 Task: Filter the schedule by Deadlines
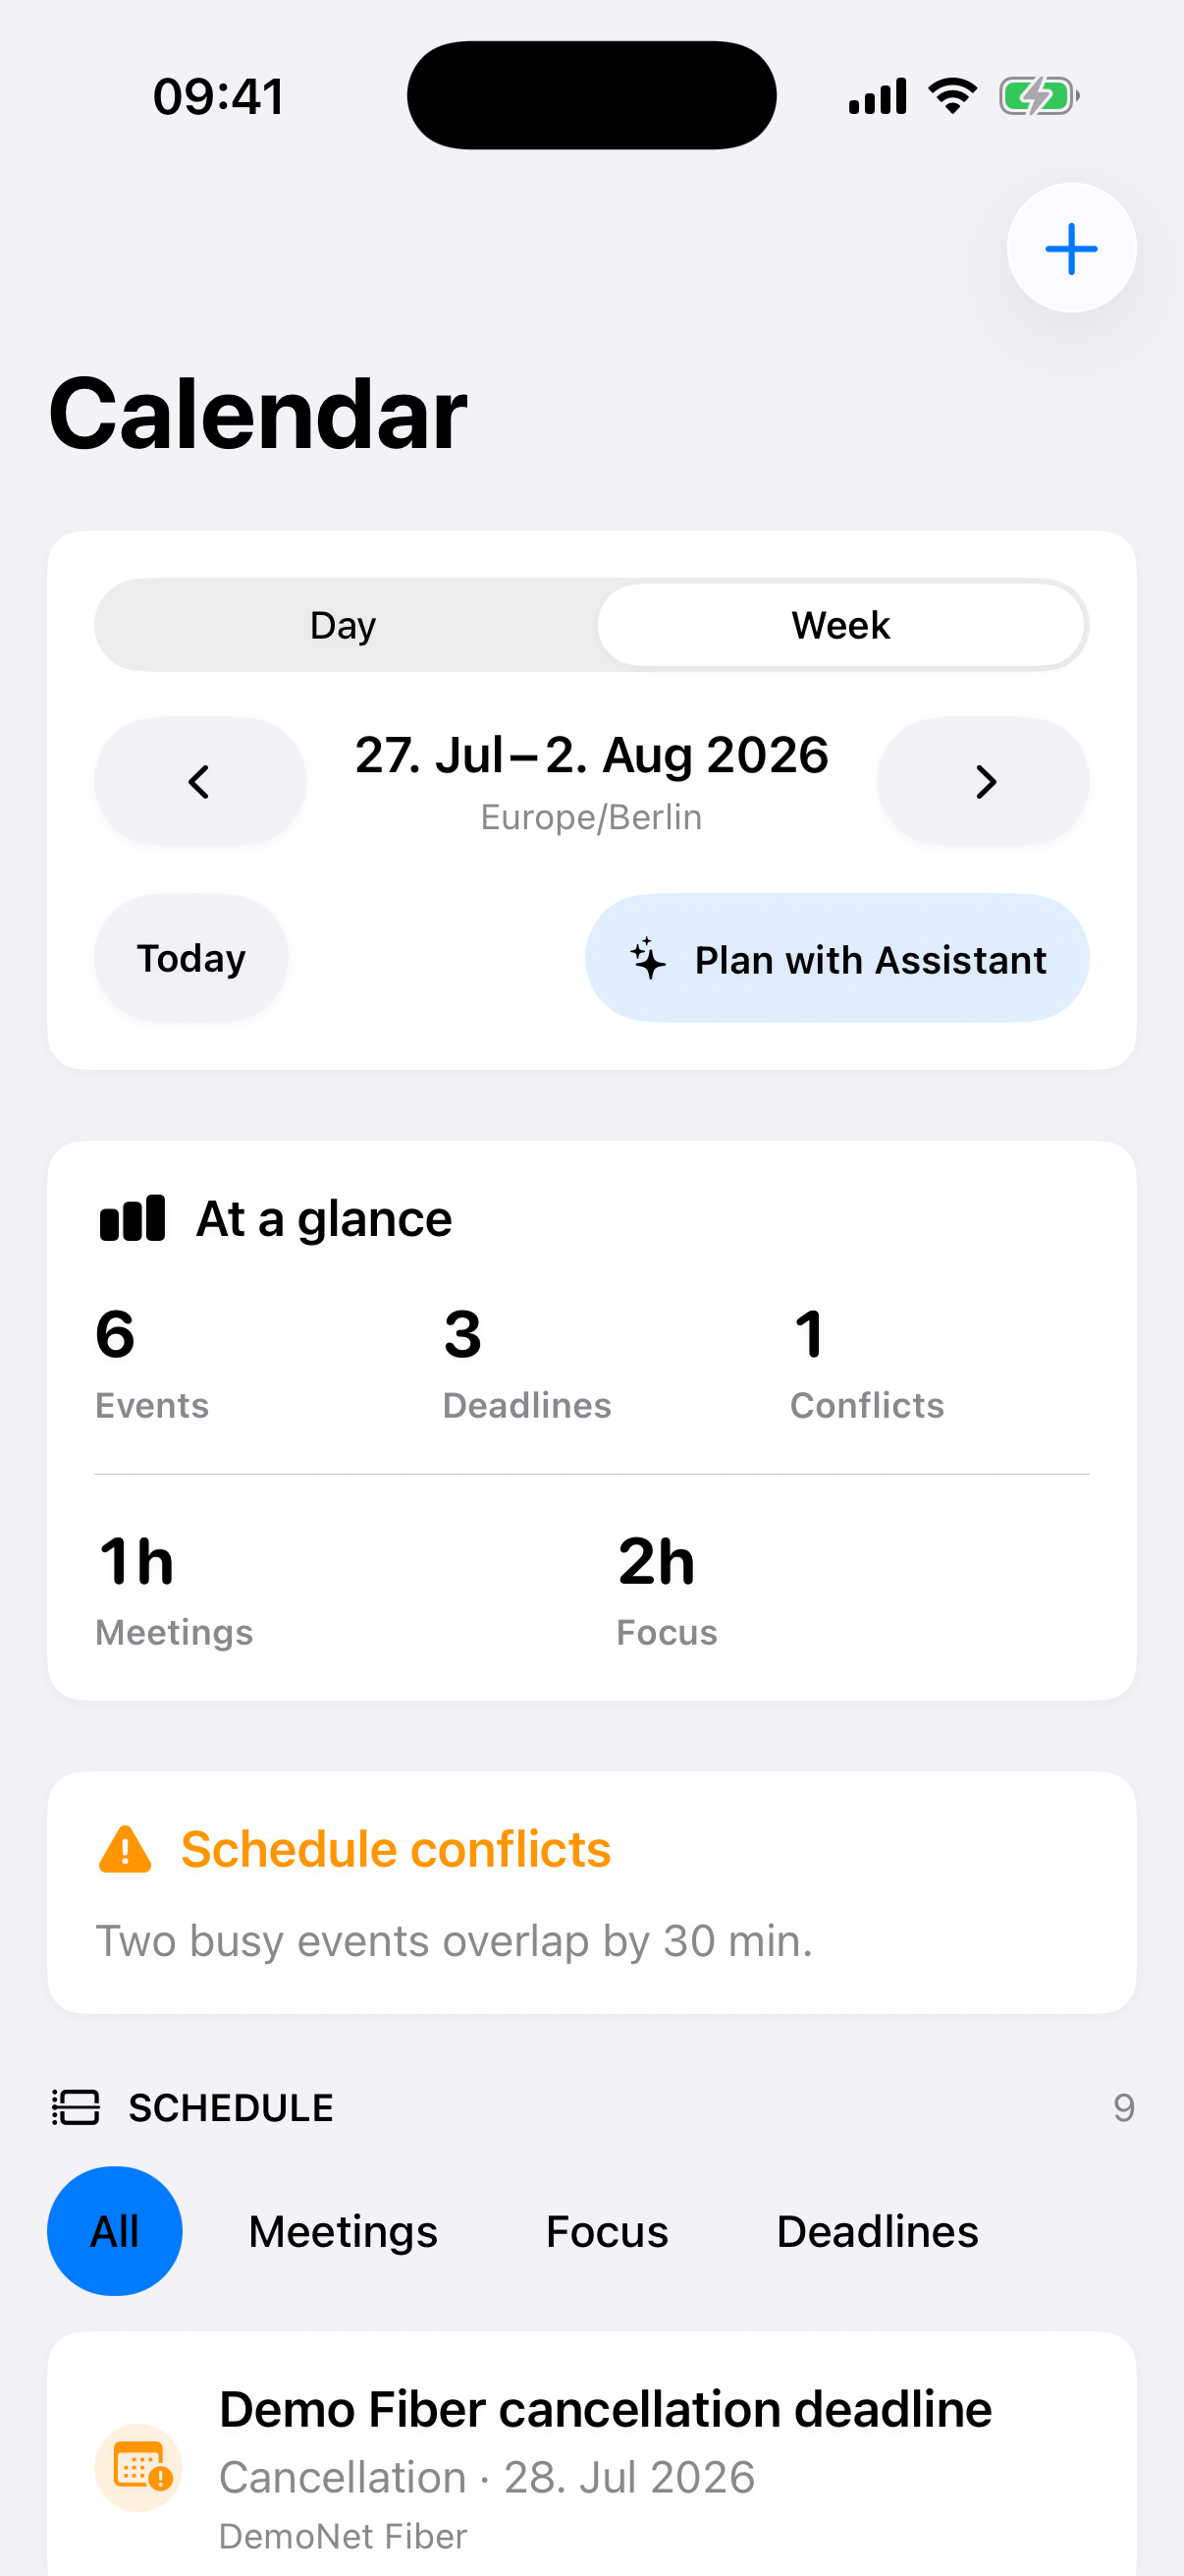point(878,2231)
